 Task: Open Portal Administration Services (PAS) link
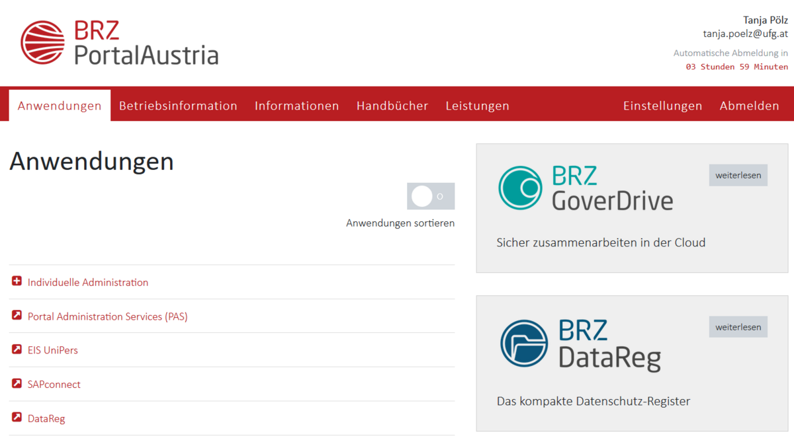point(108,316)
